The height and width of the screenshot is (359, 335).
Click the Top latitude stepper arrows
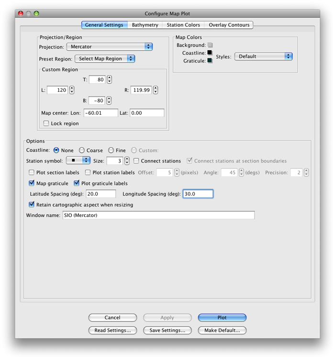point(109,80)
